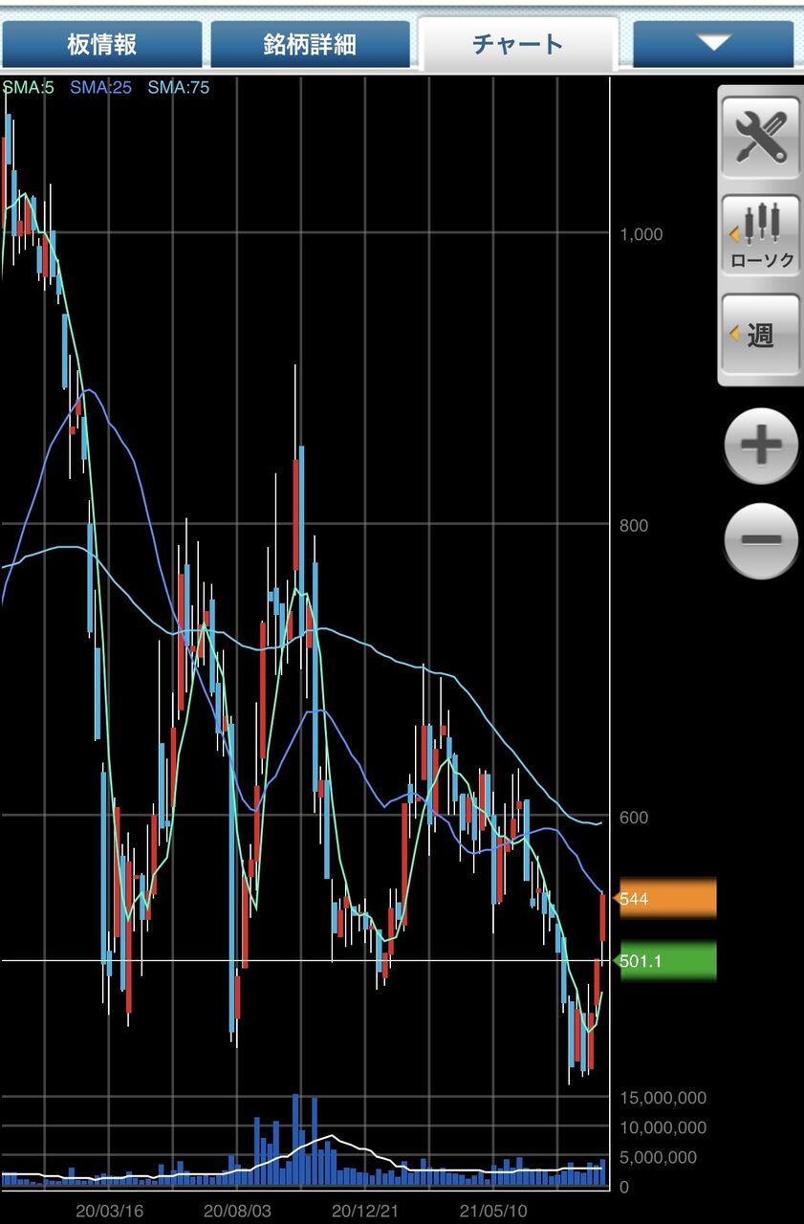The height and width of the screenshot is (1224, 804).
Task: Tap the SMA:25 legend label
Action: (x=101, y=88)
